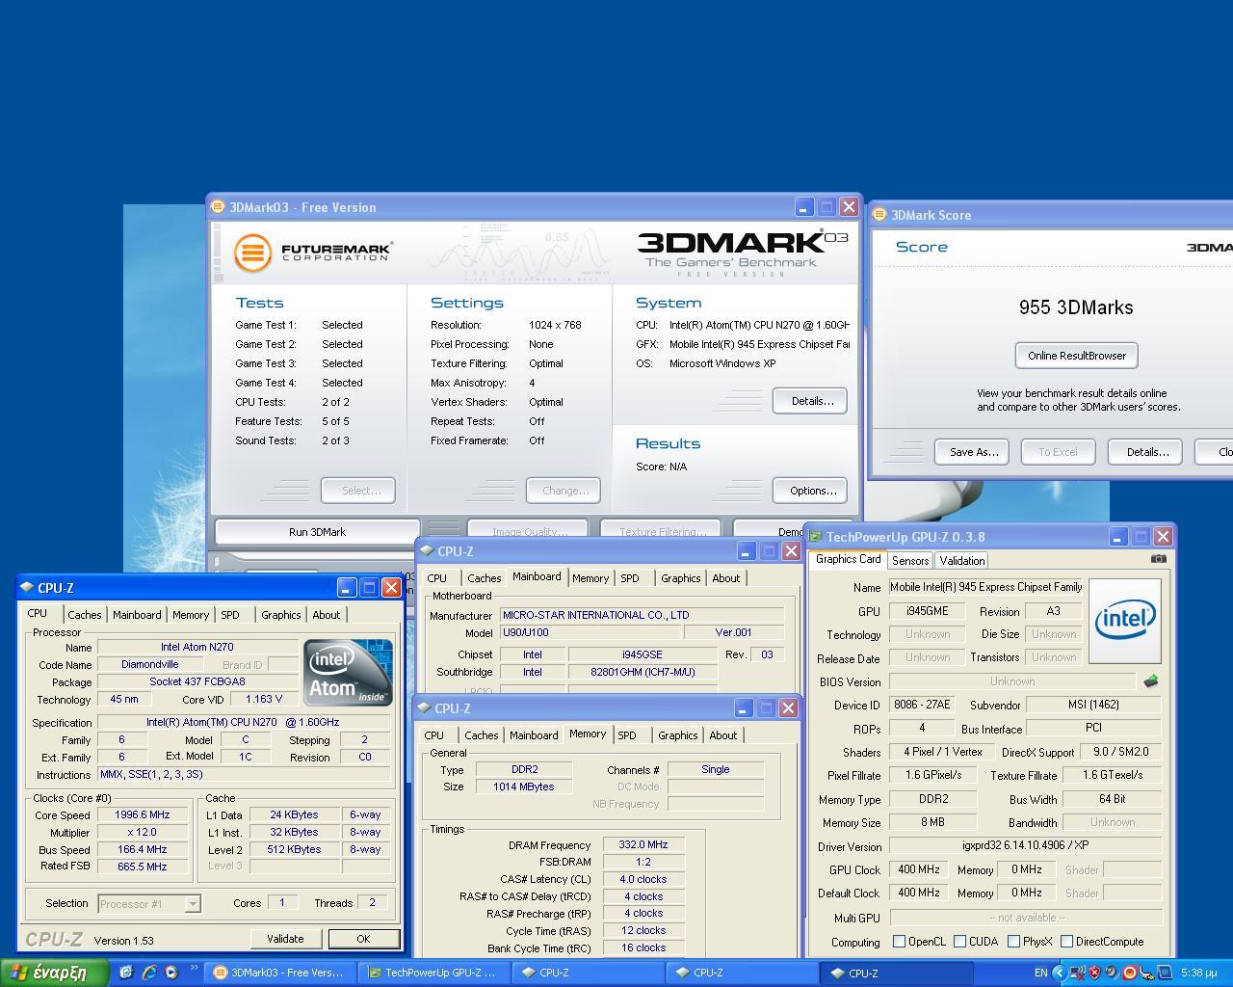Click Online ResultBrowser button

click(1077, 356)
